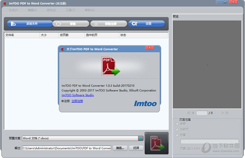The width and height of the screenshot is (245, 158).
Task: Click the 未注册 status text in About dialog
Action: [65, 101]
